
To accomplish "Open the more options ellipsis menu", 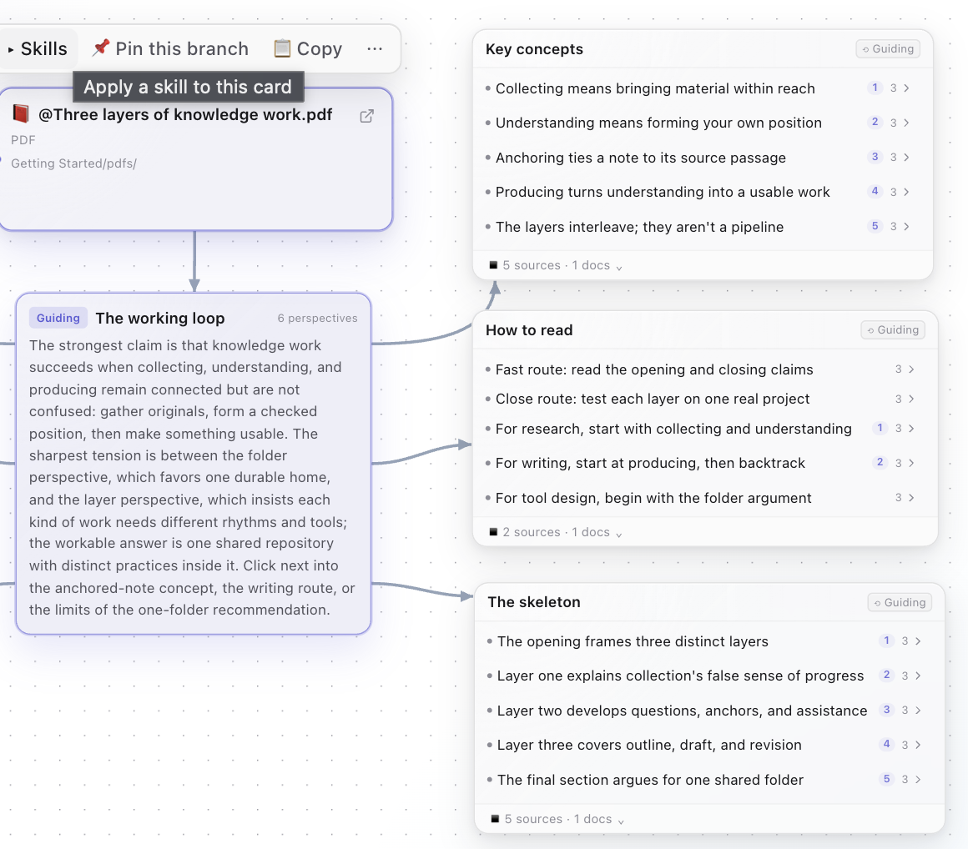I will point(375,48).
